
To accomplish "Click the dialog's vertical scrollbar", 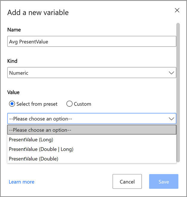I will pyautogui.click(x=178, y=90).
